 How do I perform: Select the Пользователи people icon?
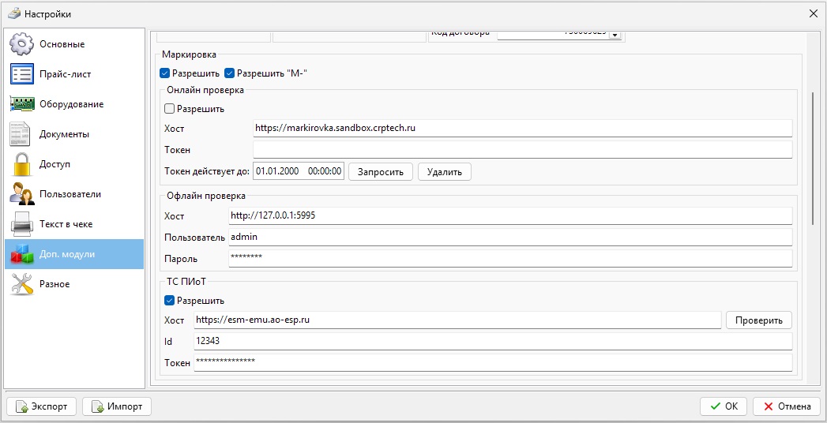point(22,194)
